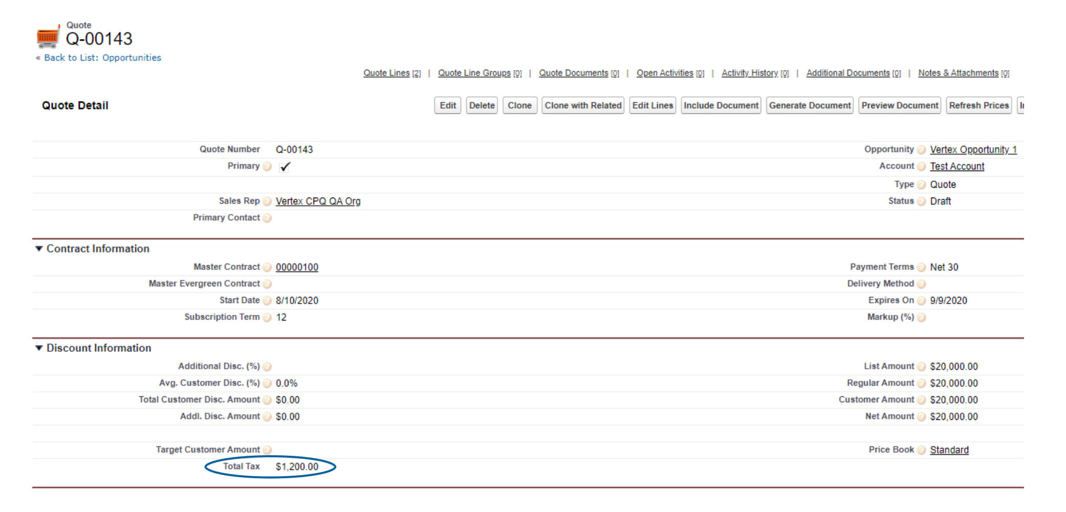Click the Include Document button
Screen dimensions: 1066x512
721,105
